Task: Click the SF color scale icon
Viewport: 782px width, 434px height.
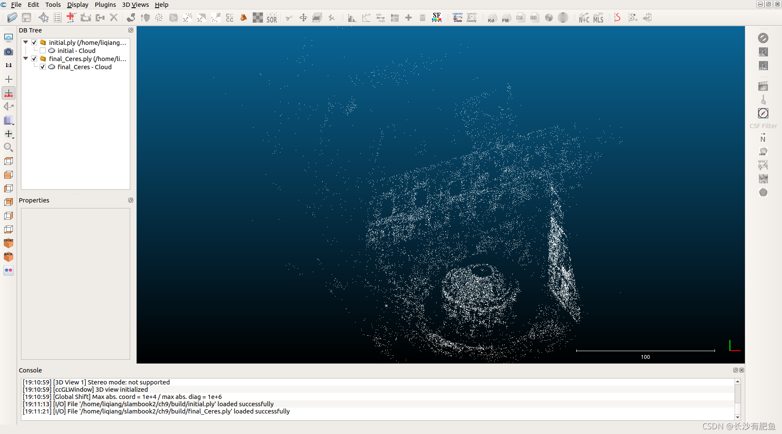Action: tap(437, 18)
